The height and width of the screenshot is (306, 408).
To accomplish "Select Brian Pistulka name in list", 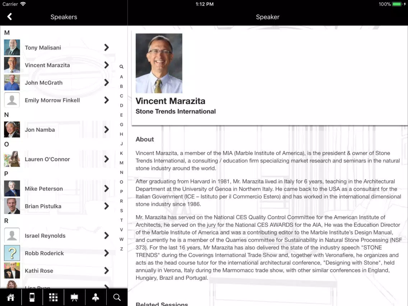I will [x=43, y=206].
